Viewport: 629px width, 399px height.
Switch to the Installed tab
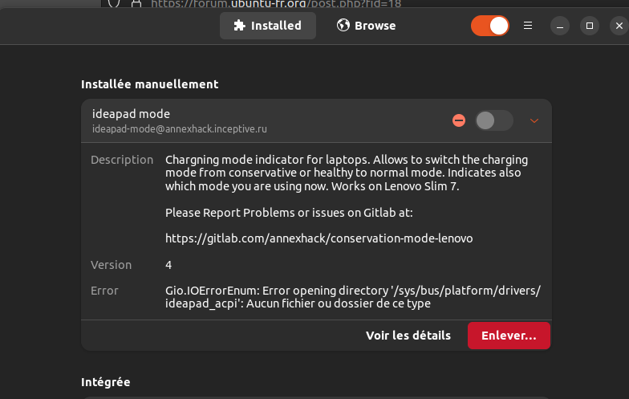pos(267,26)
